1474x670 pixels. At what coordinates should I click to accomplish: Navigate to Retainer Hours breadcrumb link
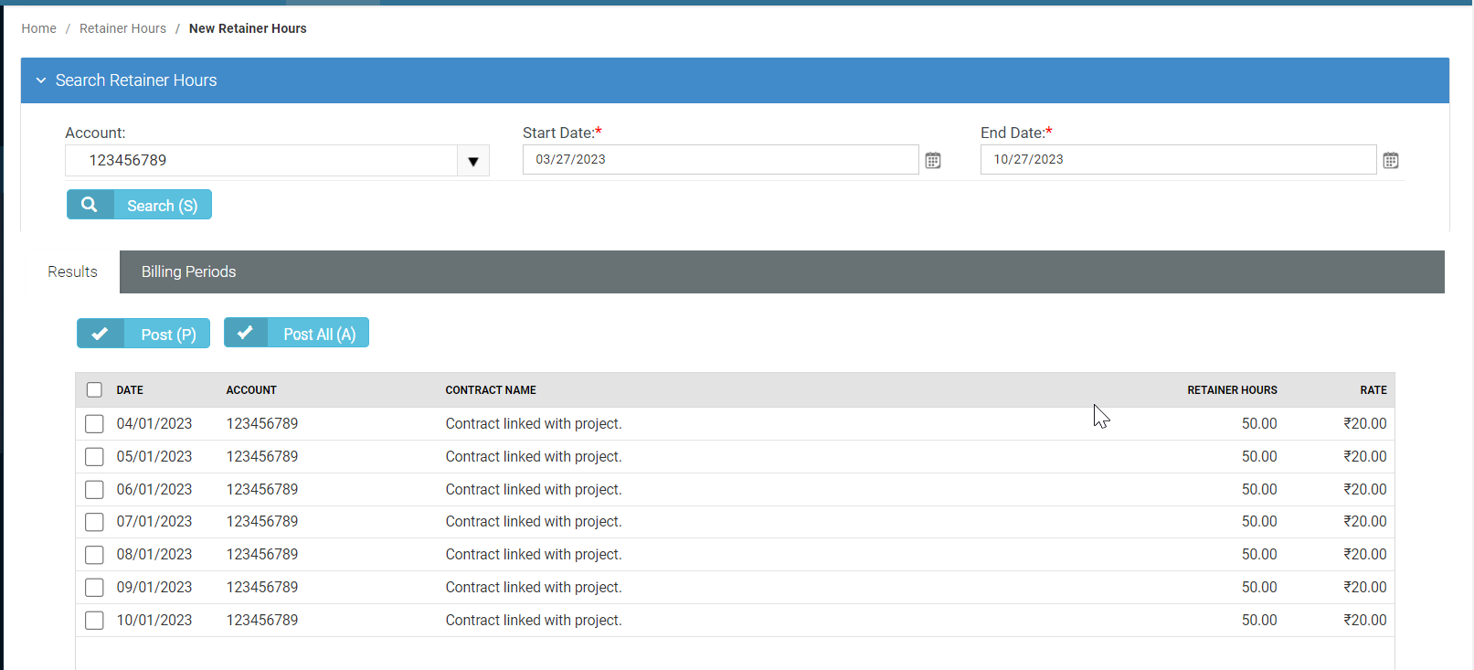(122, 28)
